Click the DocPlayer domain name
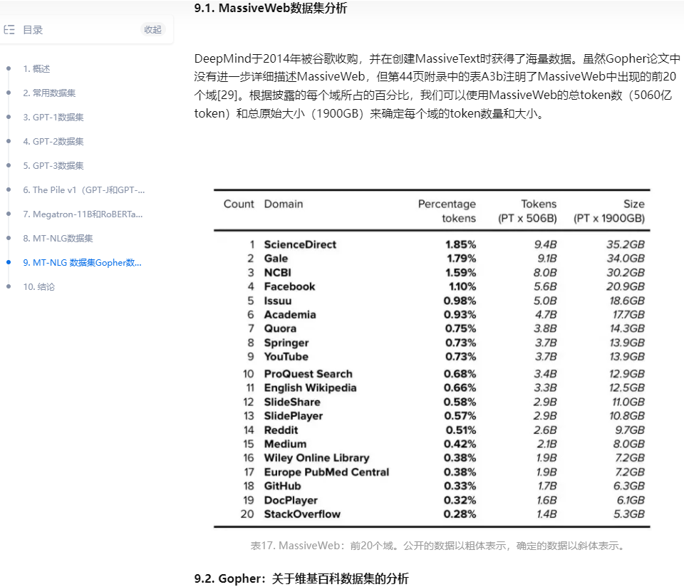The image size is (684, 587). click(x=291, y=500)
